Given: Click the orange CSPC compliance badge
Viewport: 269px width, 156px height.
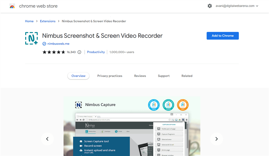Looking at the screenshot, I should tap(183, 105).
